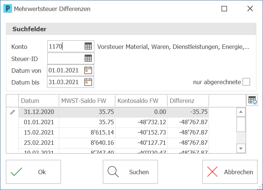The width and height of the screenshot is (263, 190).
Task: Select the row dated 31.12.2020
Action: pos(114,112)
